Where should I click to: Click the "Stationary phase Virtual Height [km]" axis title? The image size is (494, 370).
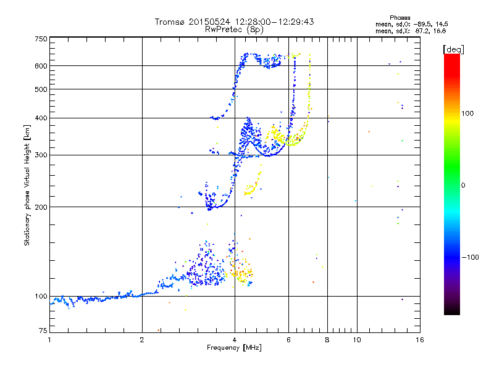tap(27, 186)
